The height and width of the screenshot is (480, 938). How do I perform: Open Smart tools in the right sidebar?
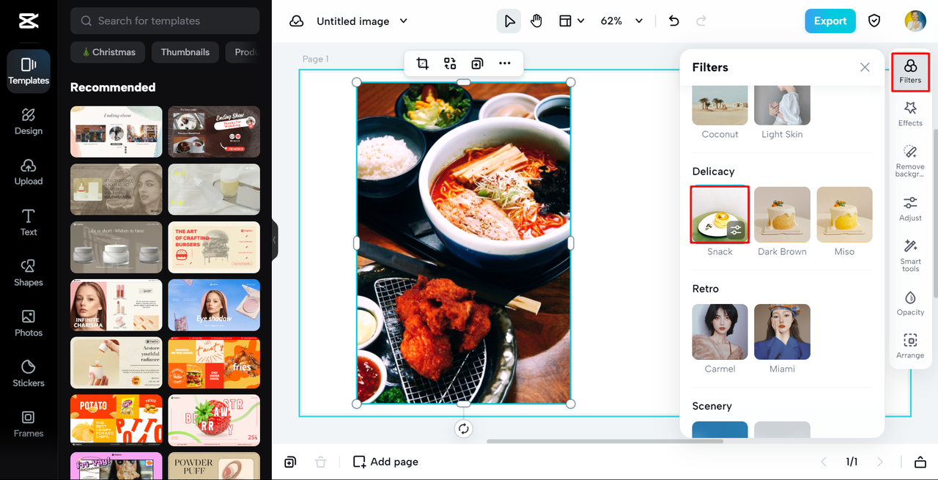pos(910,257)
